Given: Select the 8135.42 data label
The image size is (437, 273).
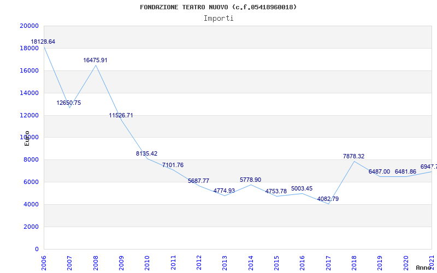Looking at the screenshot, I should click(x=146, y=153).
